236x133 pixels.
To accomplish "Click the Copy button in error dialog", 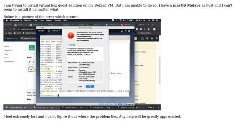I will point(80,86).
